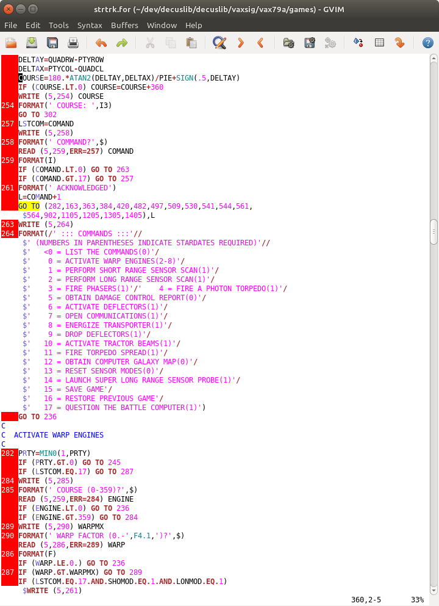Open Find and Replace tool
Image resolution: width=439 pixels, height=606 pixels.
[x=220, y=43]
